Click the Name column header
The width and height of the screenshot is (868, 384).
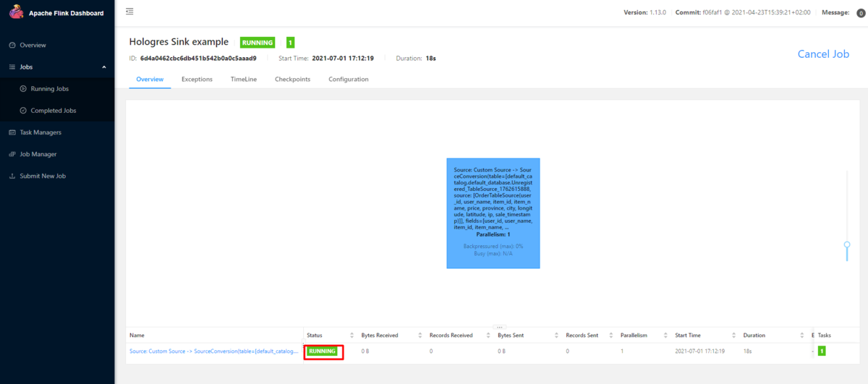tap(137, 335)
